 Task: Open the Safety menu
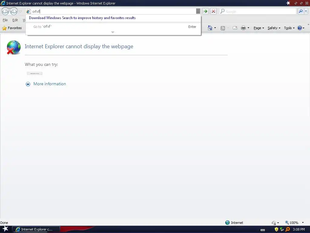274,28
